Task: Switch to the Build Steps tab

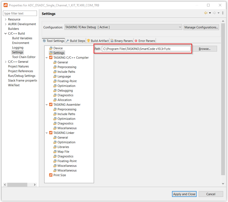Action: coord(76,41)
